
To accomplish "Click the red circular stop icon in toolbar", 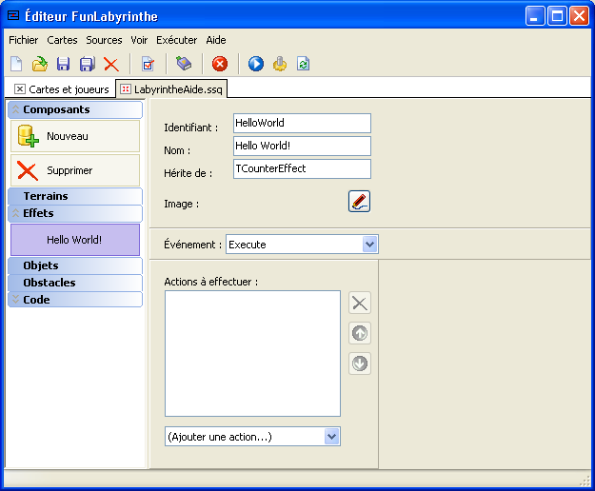I will [220, 65].
